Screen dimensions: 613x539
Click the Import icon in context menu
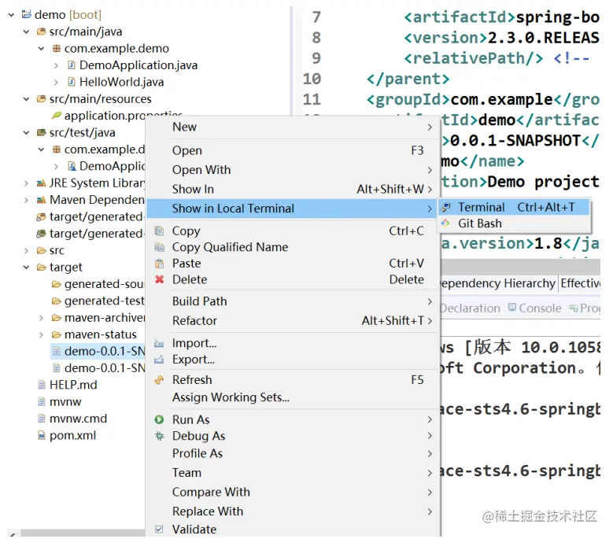click(x=159, y=343)
